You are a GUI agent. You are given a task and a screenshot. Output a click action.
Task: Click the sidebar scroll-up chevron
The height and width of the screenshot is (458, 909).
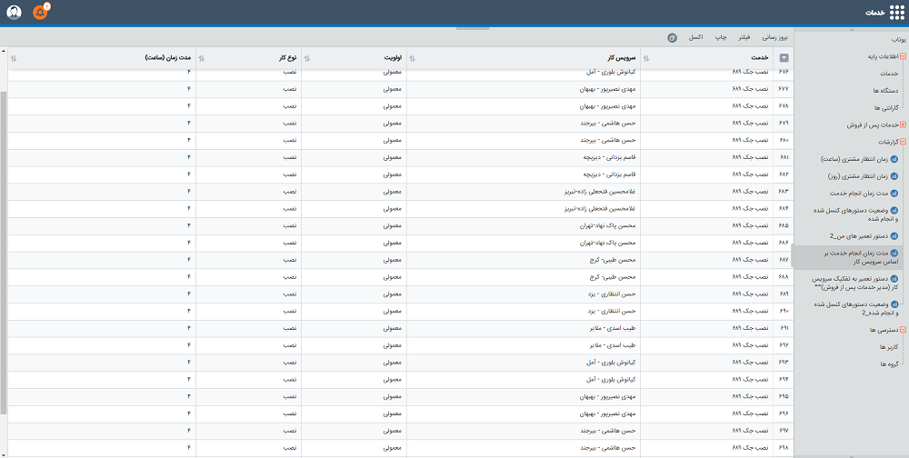click(851, 30)
